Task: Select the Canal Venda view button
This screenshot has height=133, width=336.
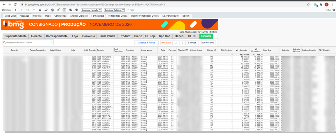Action: 107,36
